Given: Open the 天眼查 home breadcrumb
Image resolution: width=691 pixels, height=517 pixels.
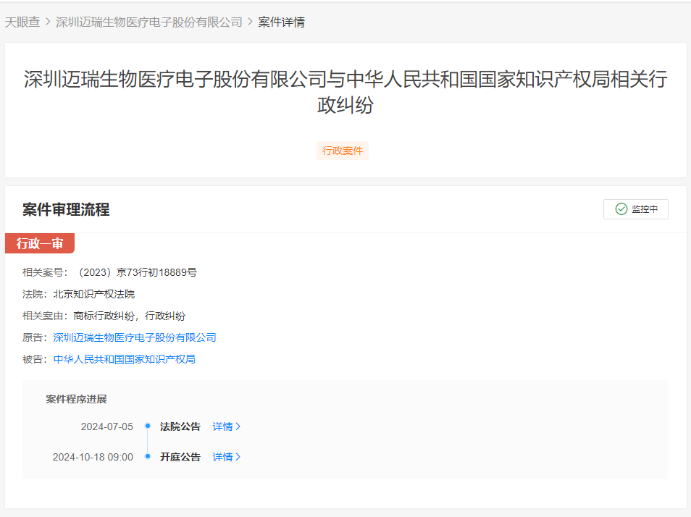Looking at the screenshot, I should (x=22, y=22).
